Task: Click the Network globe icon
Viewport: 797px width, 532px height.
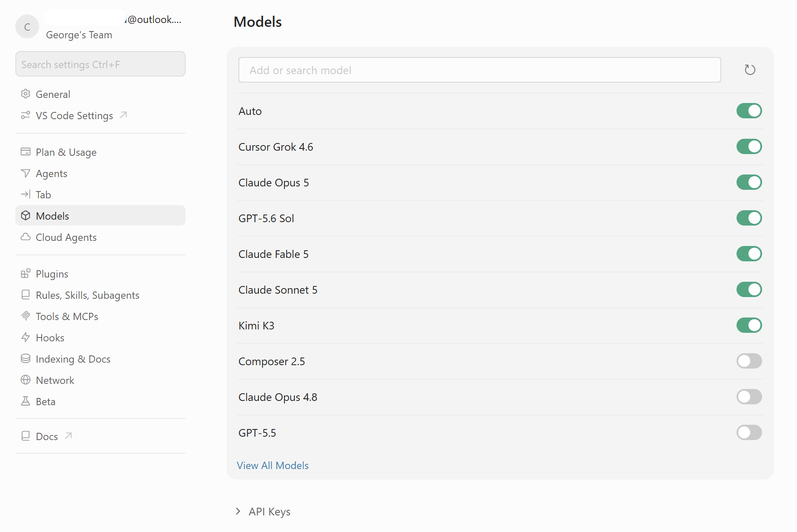Action: (26, 380)
